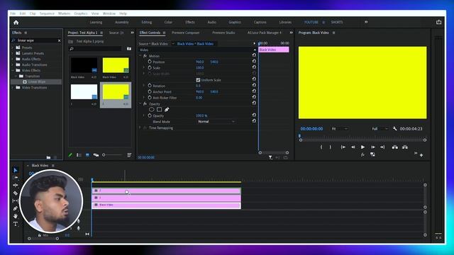The height and width of the screenshot is (255, 454).
Task: Toggle animation stopwatch for Anchor Point
Action: tap(150, 91)
